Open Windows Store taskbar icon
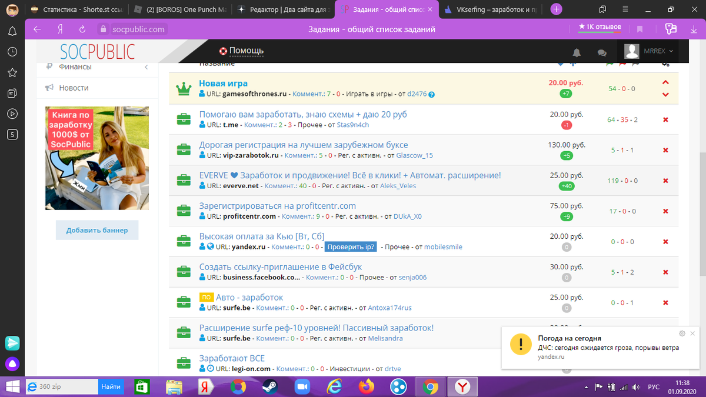706x397 pixels. [142, 386]
